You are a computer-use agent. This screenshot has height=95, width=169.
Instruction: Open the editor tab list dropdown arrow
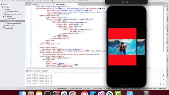[x=164, y=4]
